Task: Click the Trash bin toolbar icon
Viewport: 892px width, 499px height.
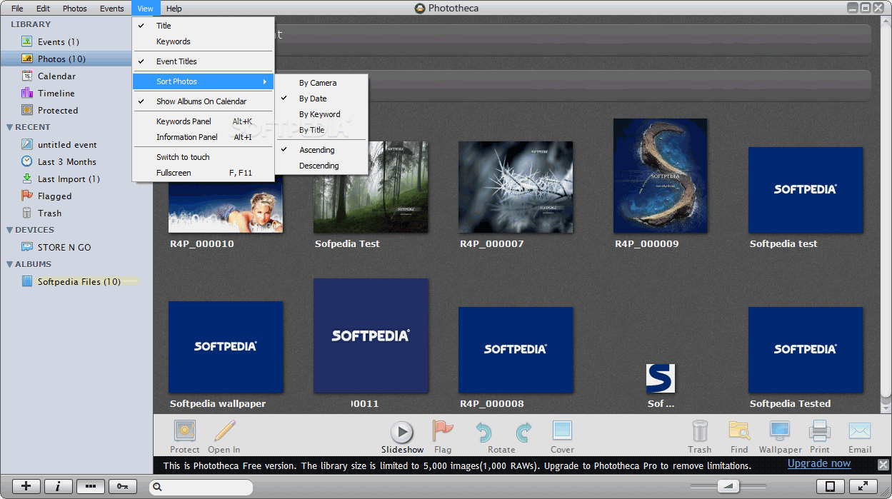Action: (x=700, y=431)
